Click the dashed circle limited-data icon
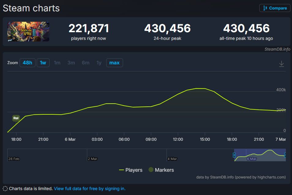The height and width of the screenshot is (195, 292). (5, 189)
